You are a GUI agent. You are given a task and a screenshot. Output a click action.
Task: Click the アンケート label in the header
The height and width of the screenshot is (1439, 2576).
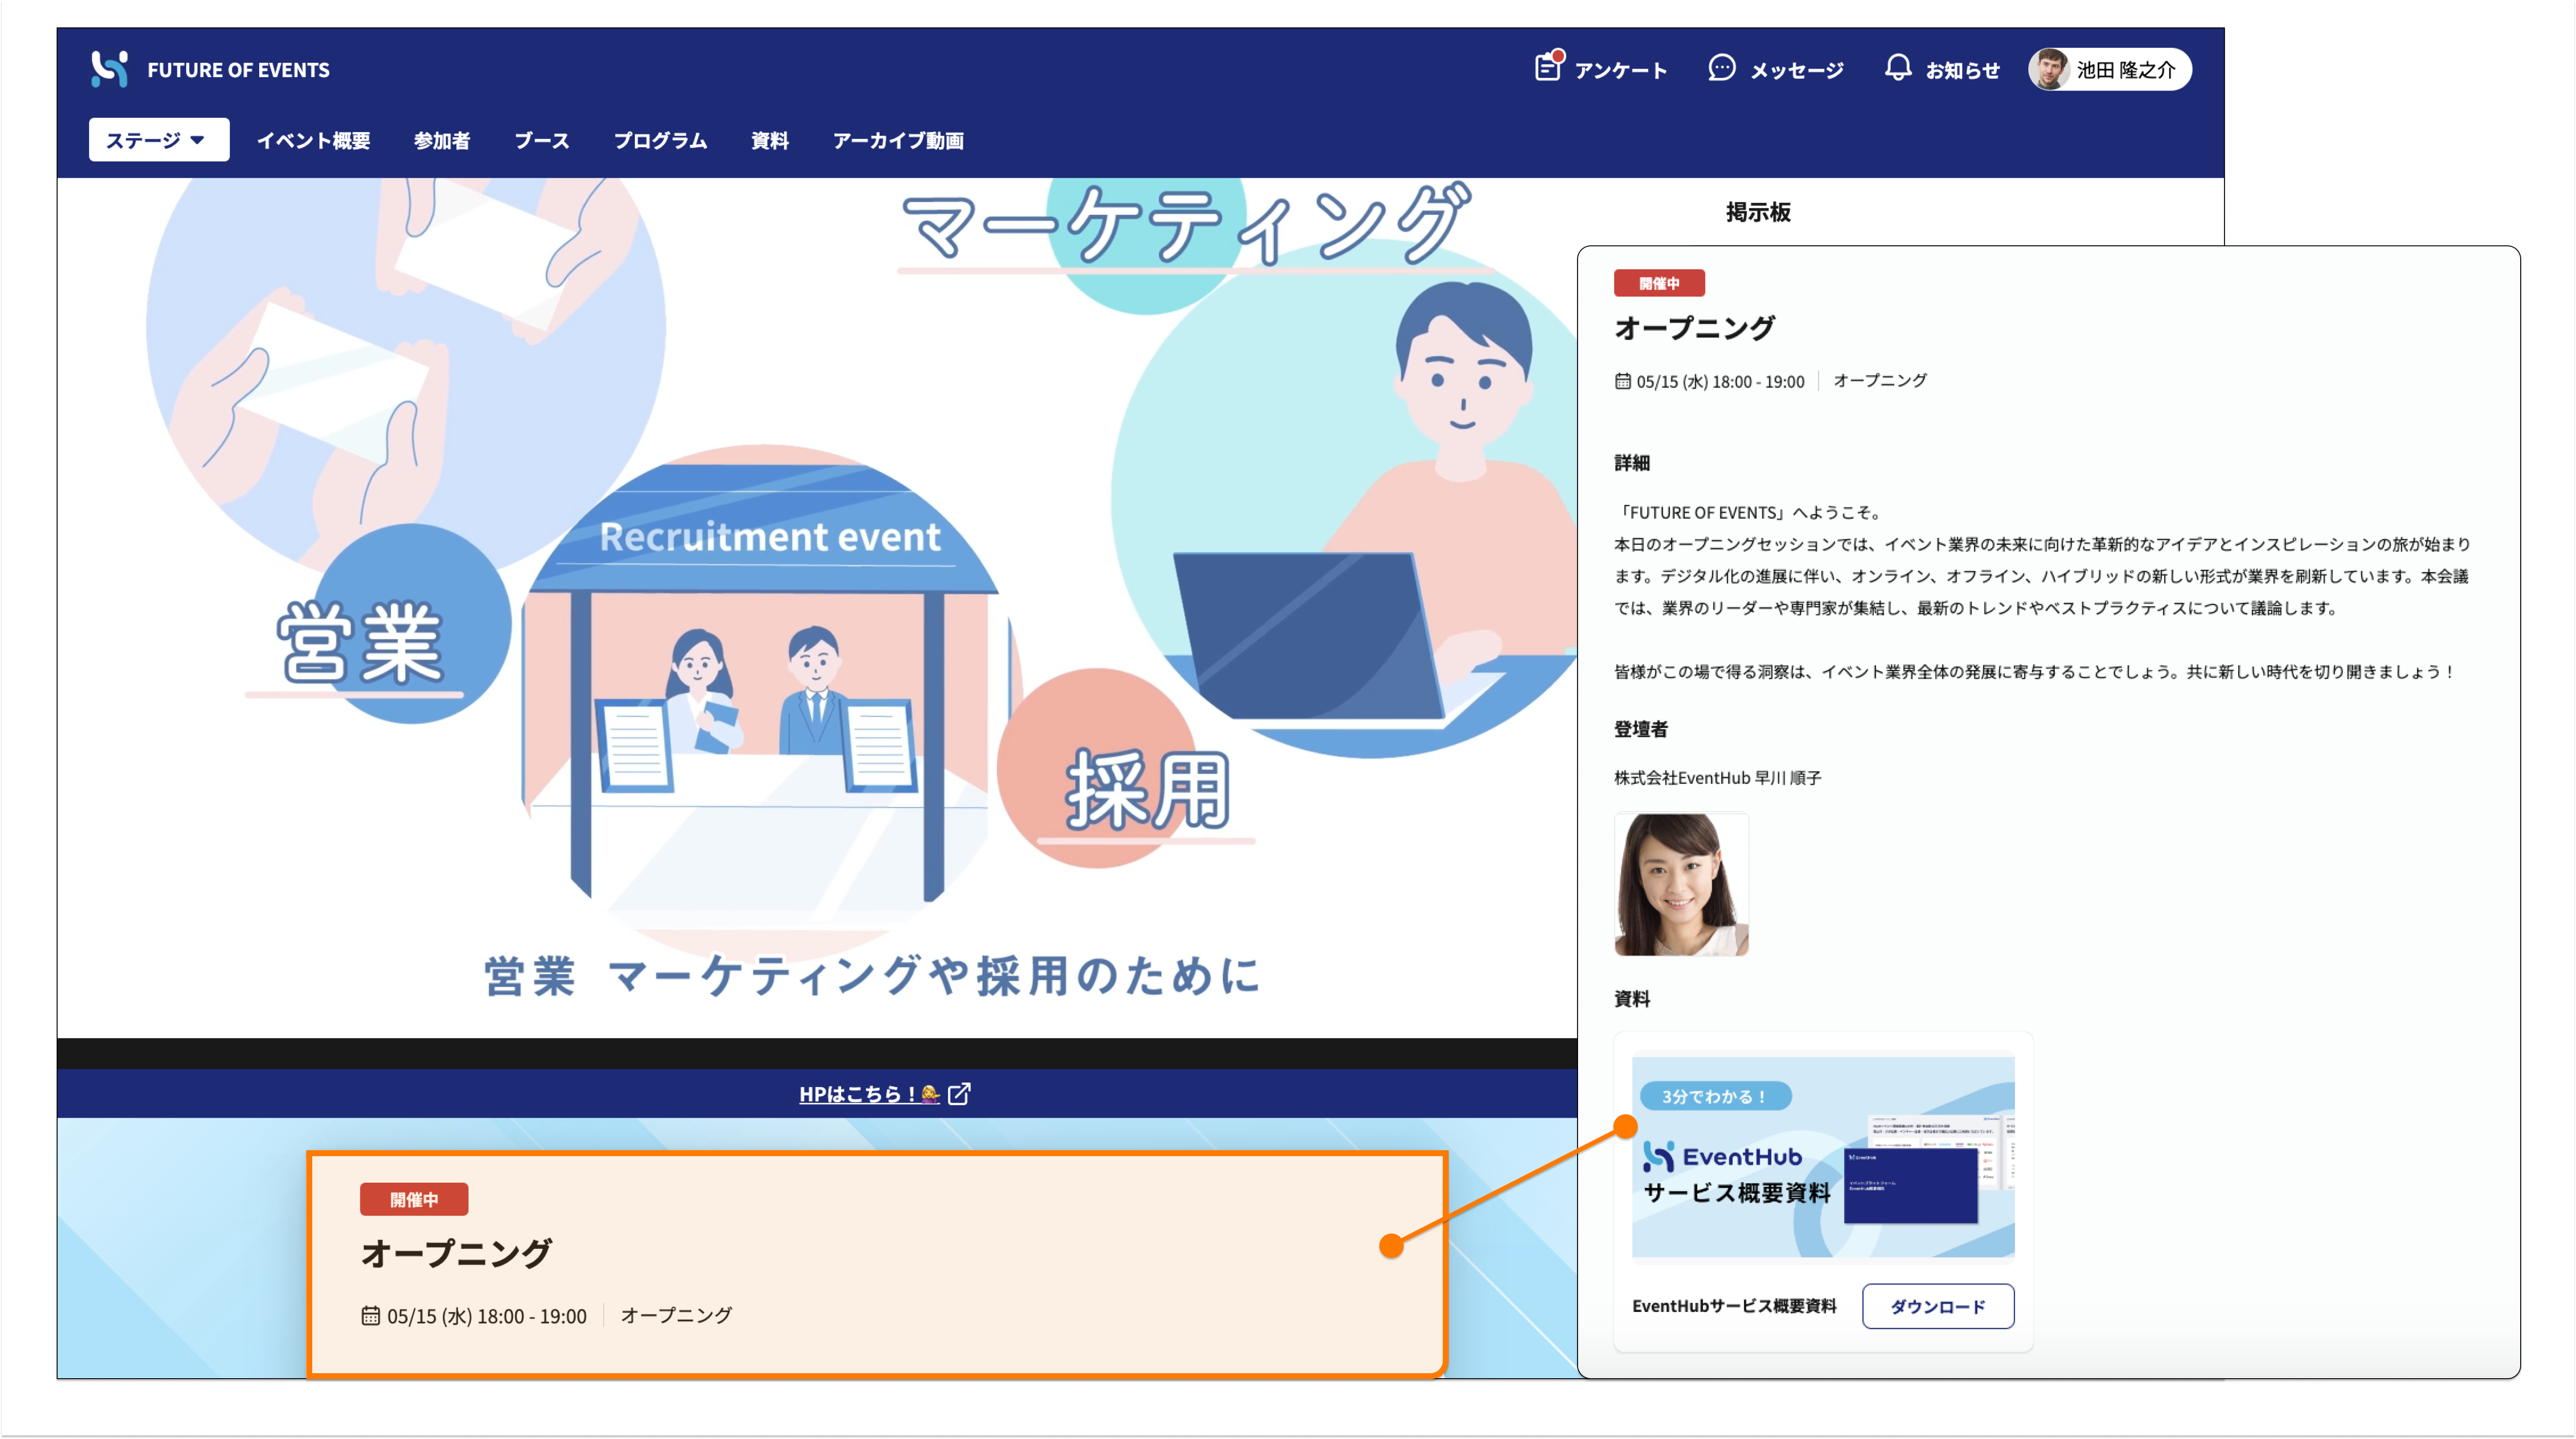(x=1620, y=70)
